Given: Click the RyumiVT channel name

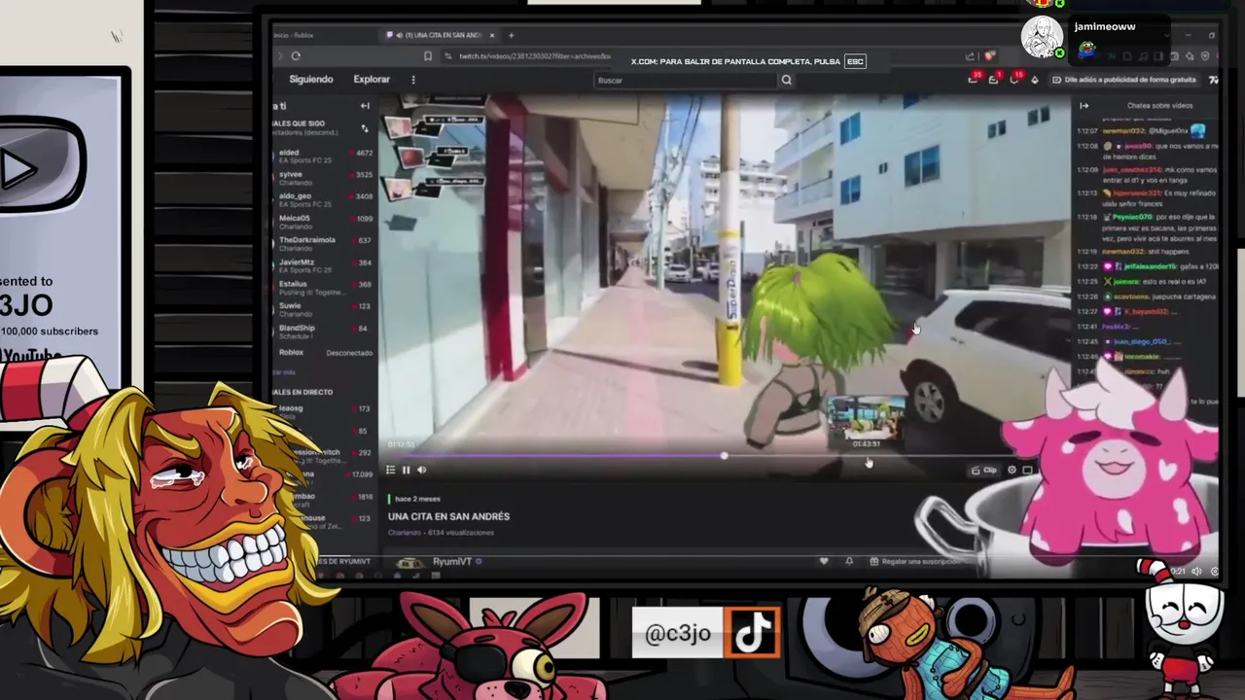Looking at the screenshot, I should pos(452,562).
